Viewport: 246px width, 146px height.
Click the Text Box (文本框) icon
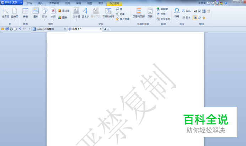tap(76, 11)
